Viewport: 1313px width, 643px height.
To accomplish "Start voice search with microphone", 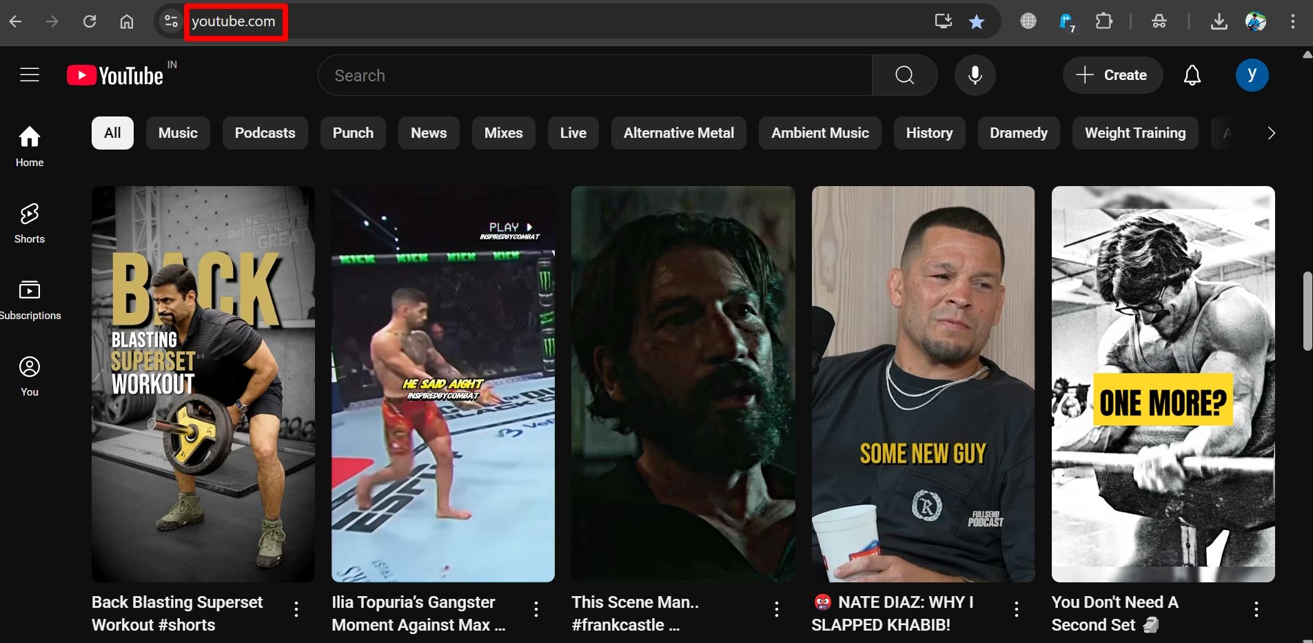I will (975, 75).
